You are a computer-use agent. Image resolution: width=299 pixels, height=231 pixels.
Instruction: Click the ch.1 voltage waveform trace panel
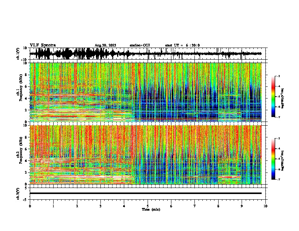click(147, 54)
